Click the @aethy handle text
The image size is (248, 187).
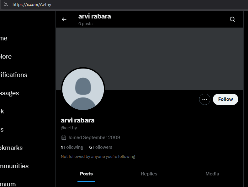click(x=69, y=128)
